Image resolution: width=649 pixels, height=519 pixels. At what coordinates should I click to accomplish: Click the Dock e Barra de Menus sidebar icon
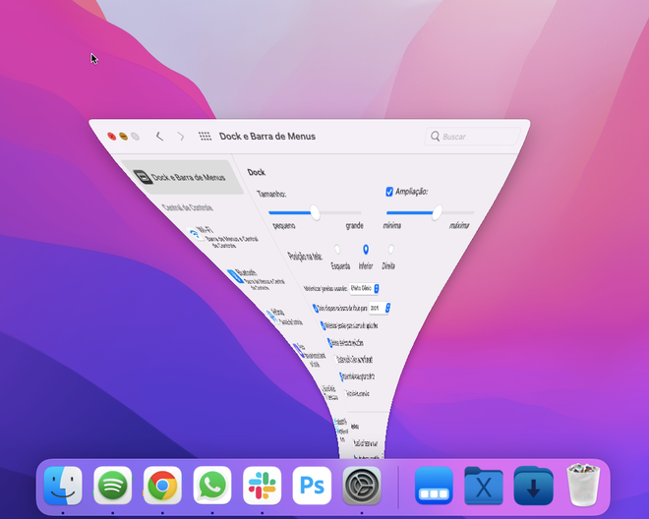point(144,177)
